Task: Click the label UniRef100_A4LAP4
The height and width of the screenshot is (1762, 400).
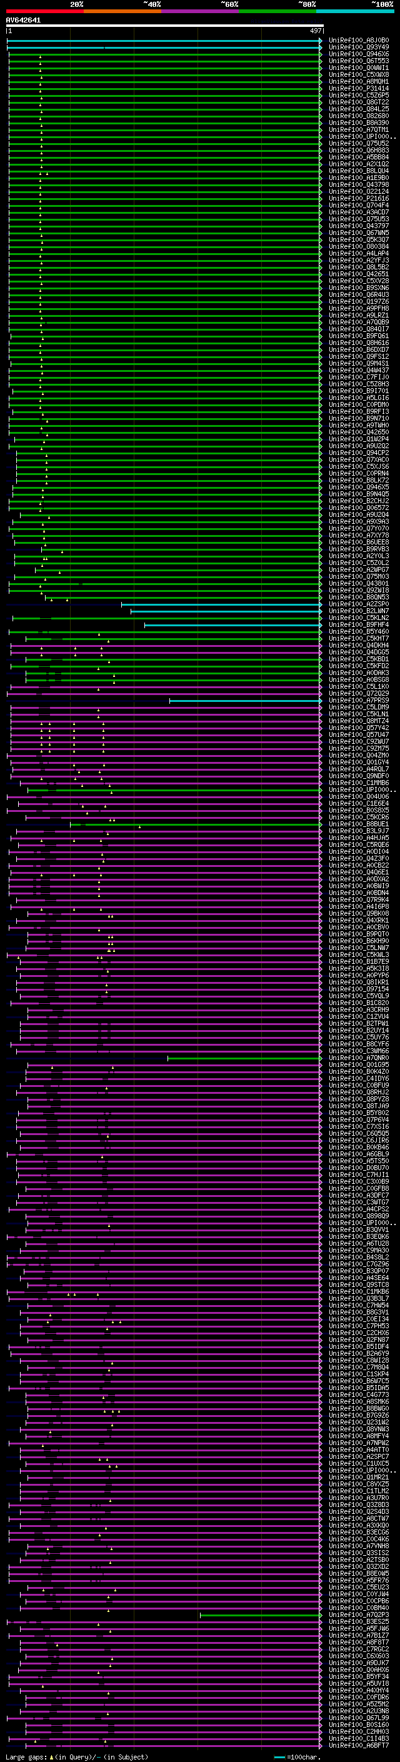Action: [x=358, y=253]
